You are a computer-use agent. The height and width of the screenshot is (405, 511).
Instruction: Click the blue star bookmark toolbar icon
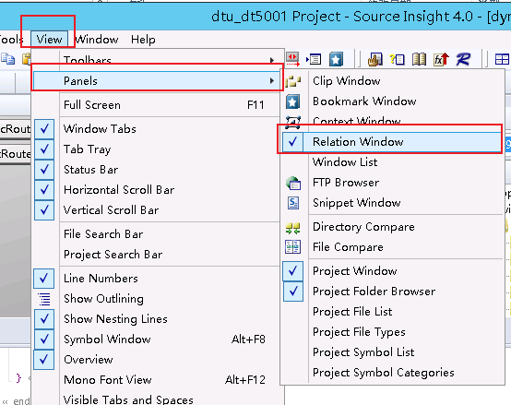(x=336, y=59)
